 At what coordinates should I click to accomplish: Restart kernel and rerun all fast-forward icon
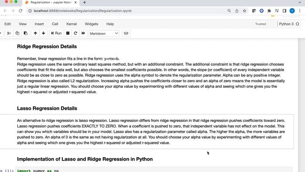83,33
